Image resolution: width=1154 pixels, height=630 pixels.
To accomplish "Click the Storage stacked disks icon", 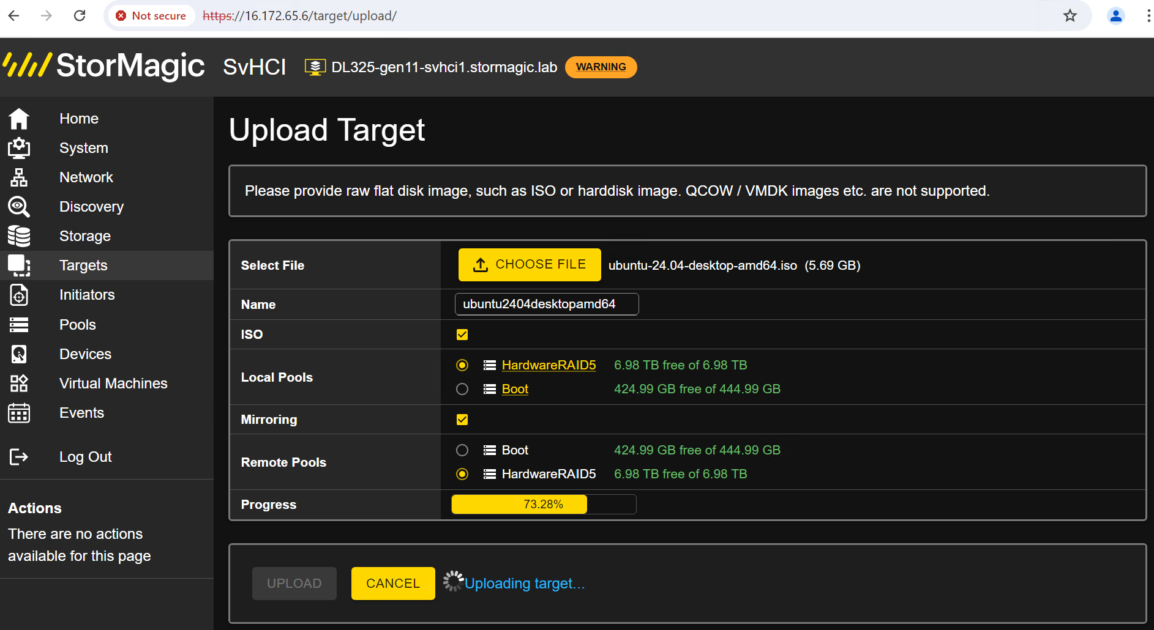I will tap(19, 236).
